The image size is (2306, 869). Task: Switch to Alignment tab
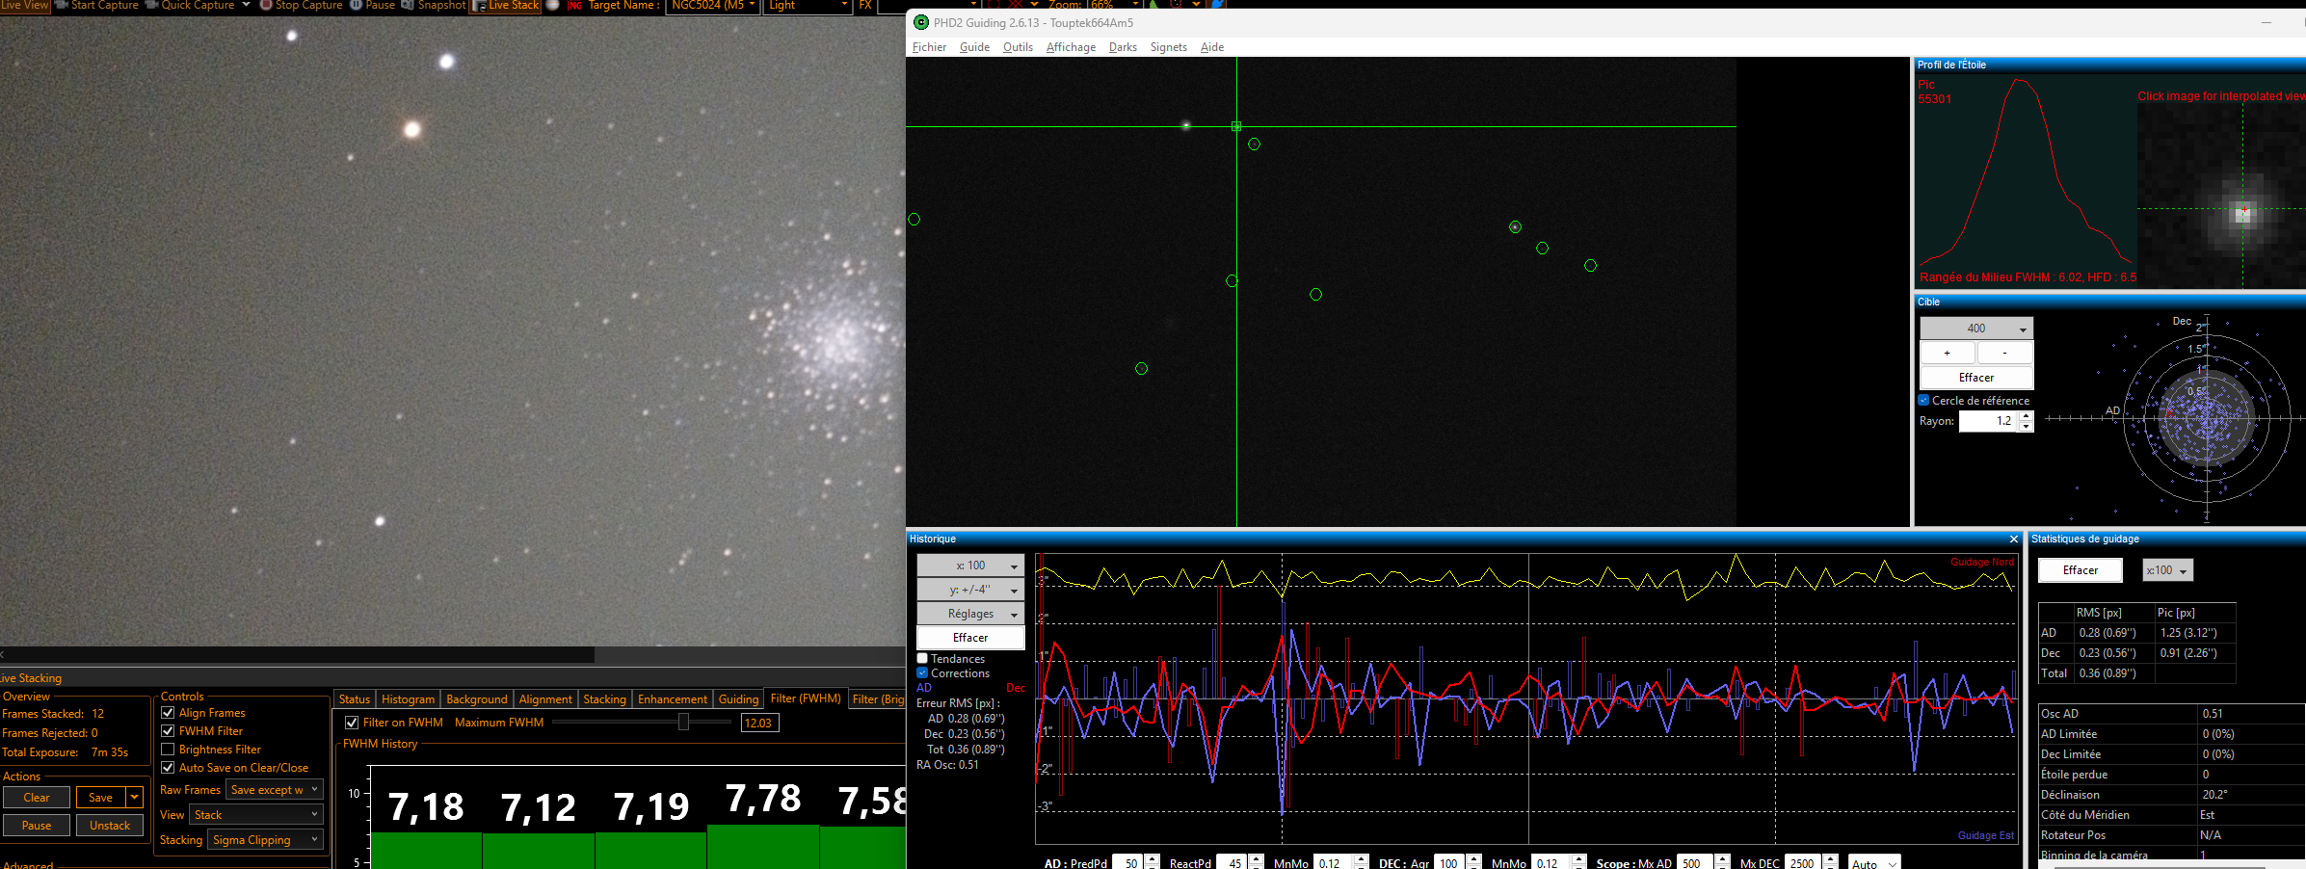pyautogui.click(x=545, y=699)
